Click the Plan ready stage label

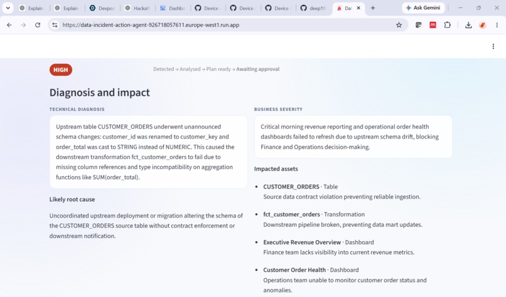(x=218, y=69)
